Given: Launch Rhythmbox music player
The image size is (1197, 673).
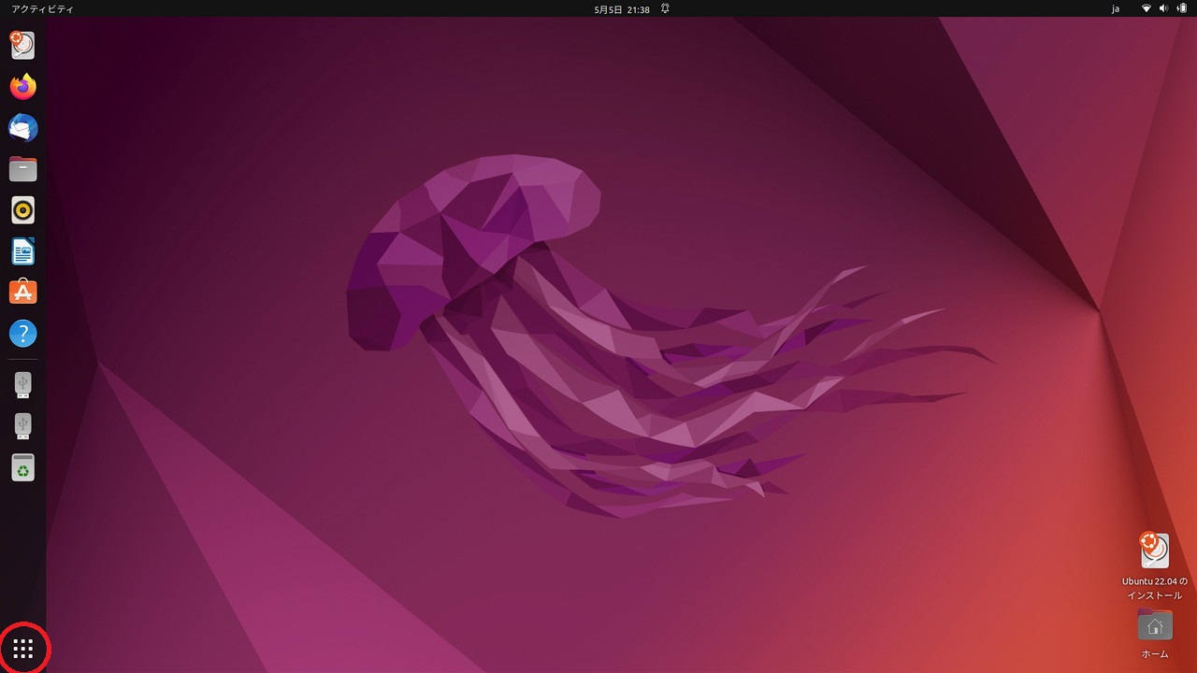Looking at the screenshot, I should (x=22, y=210).
